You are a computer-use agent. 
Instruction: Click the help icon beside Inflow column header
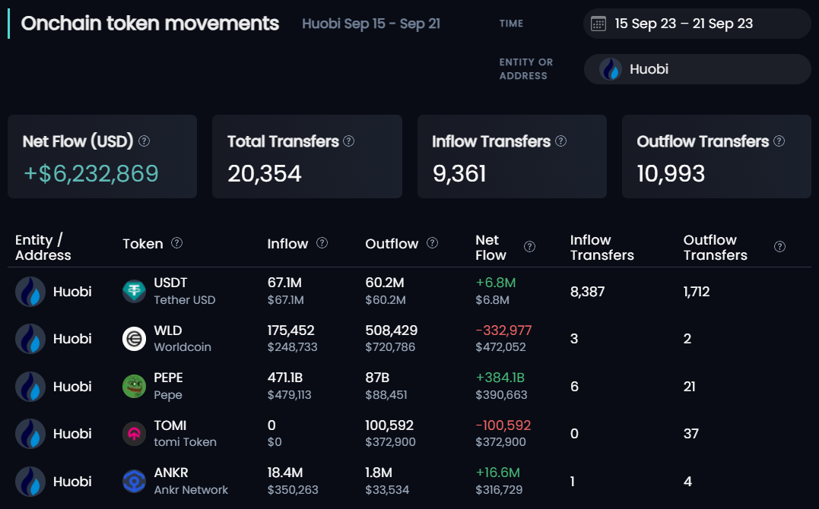tap(322, 243)
